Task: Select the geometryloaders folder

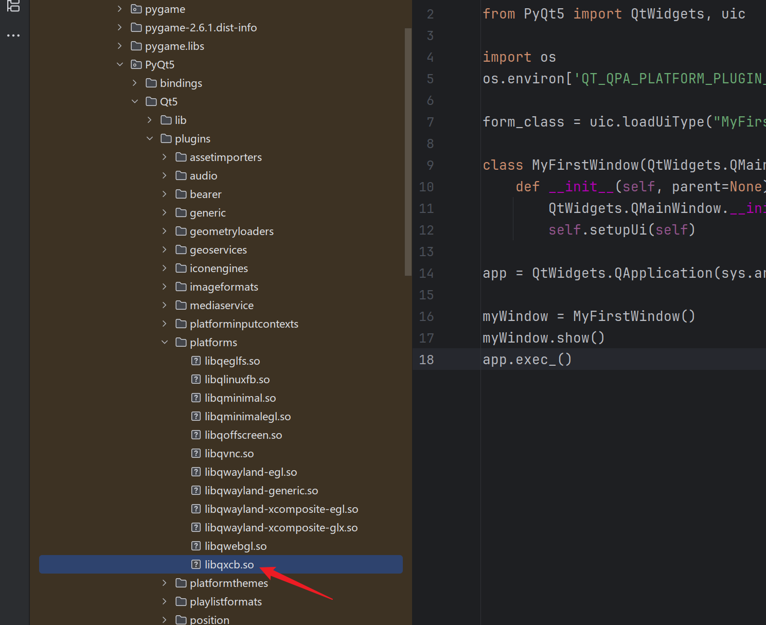Action: [231, 231]
